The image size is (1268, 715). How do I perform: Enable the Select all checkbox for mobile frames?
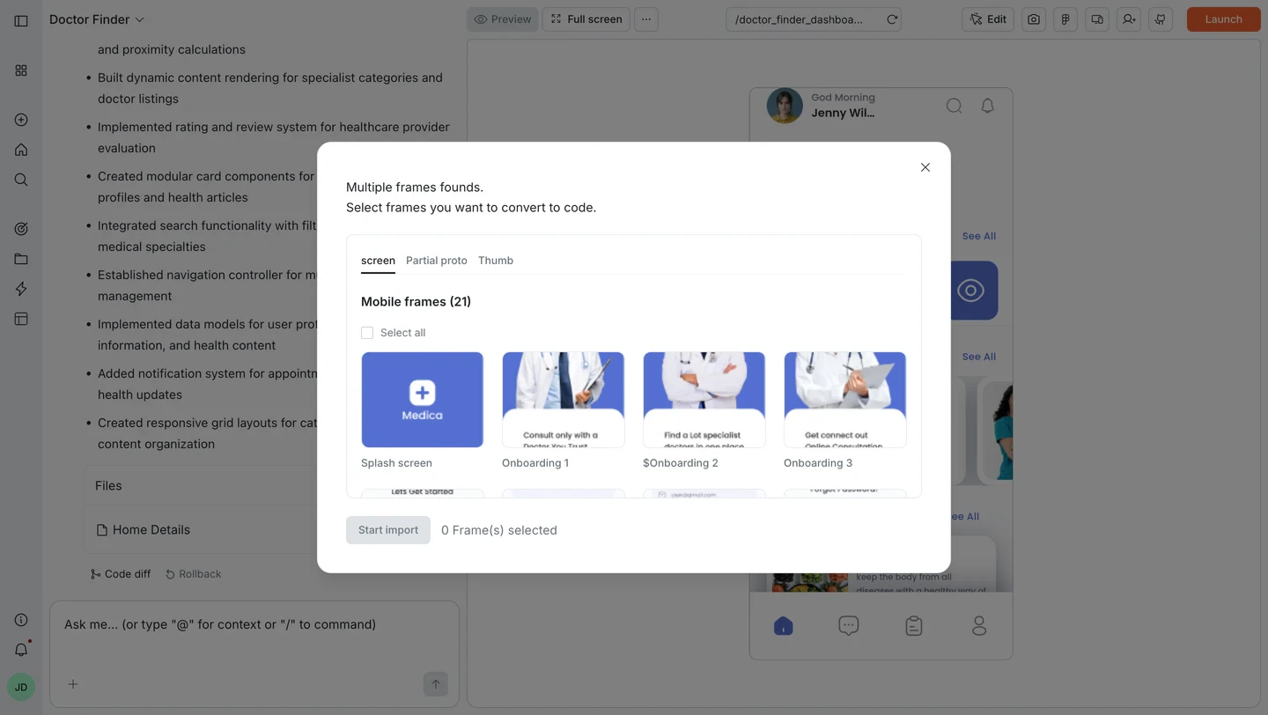(x=367, y=332)
